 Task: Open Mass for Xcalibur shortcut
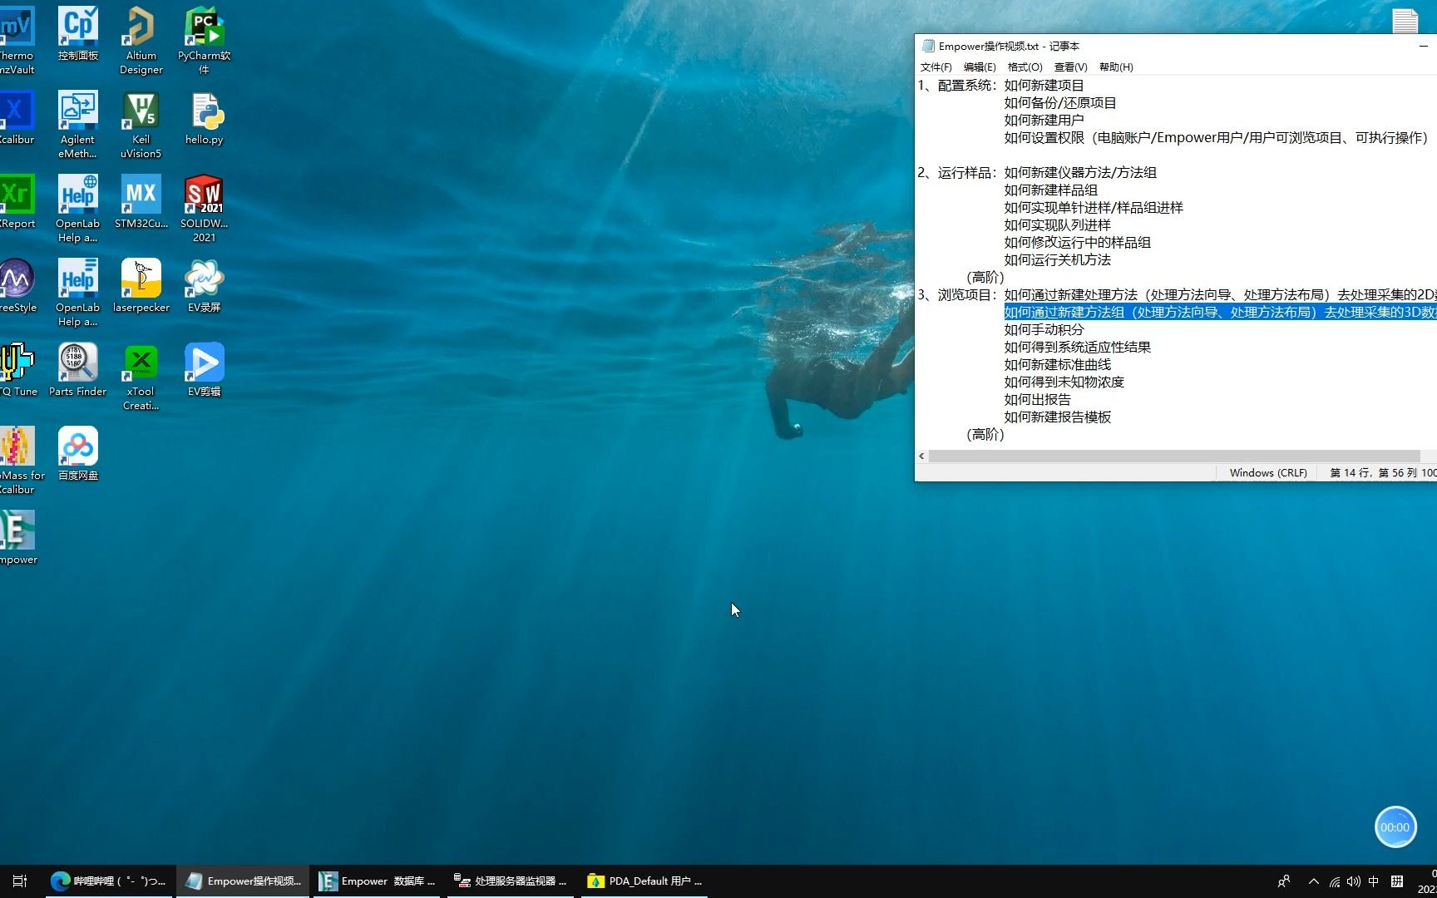point(20,461)
